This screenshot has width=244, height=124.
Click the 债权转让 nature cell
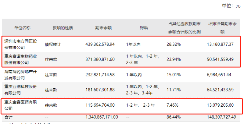[x=53, y=44]
